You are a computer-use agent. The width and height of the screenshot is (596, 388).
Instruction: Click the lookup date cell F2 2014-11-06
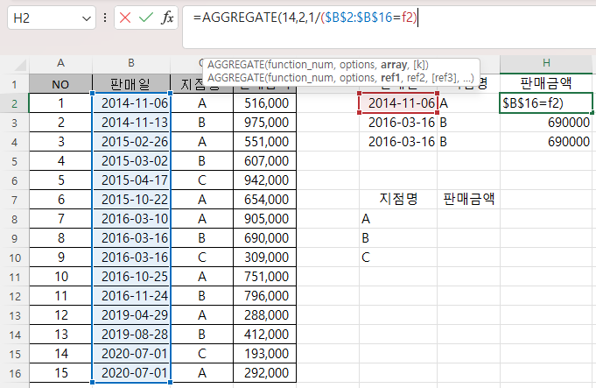click(398, 103)
